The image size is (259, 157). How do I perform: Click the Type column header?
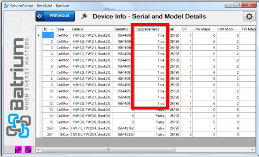tap(62, 29)
